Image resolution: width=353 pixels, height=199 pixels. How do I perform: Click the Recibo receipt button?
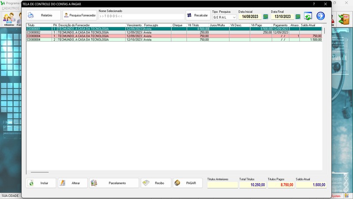(156, 183)
